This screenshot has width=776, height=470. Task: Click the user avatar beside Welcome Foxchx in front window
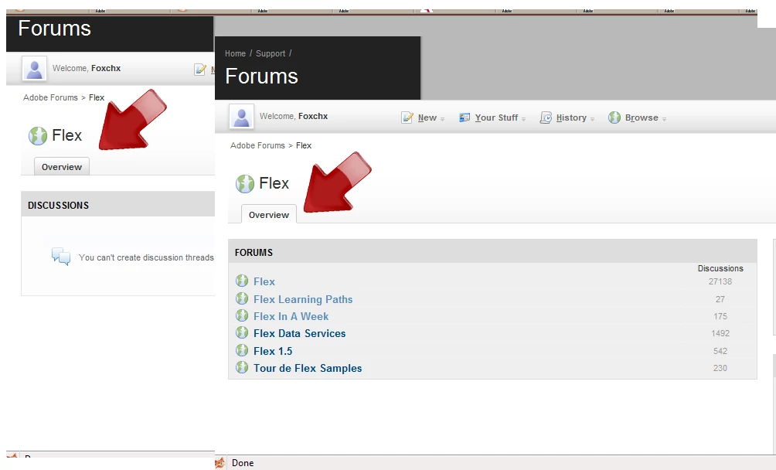(x=241, y=117)
